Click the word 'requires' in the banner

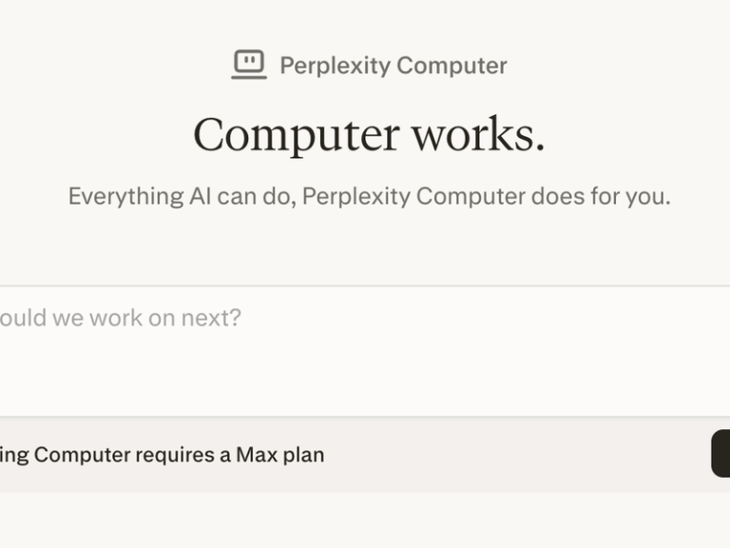pos(174,455)
